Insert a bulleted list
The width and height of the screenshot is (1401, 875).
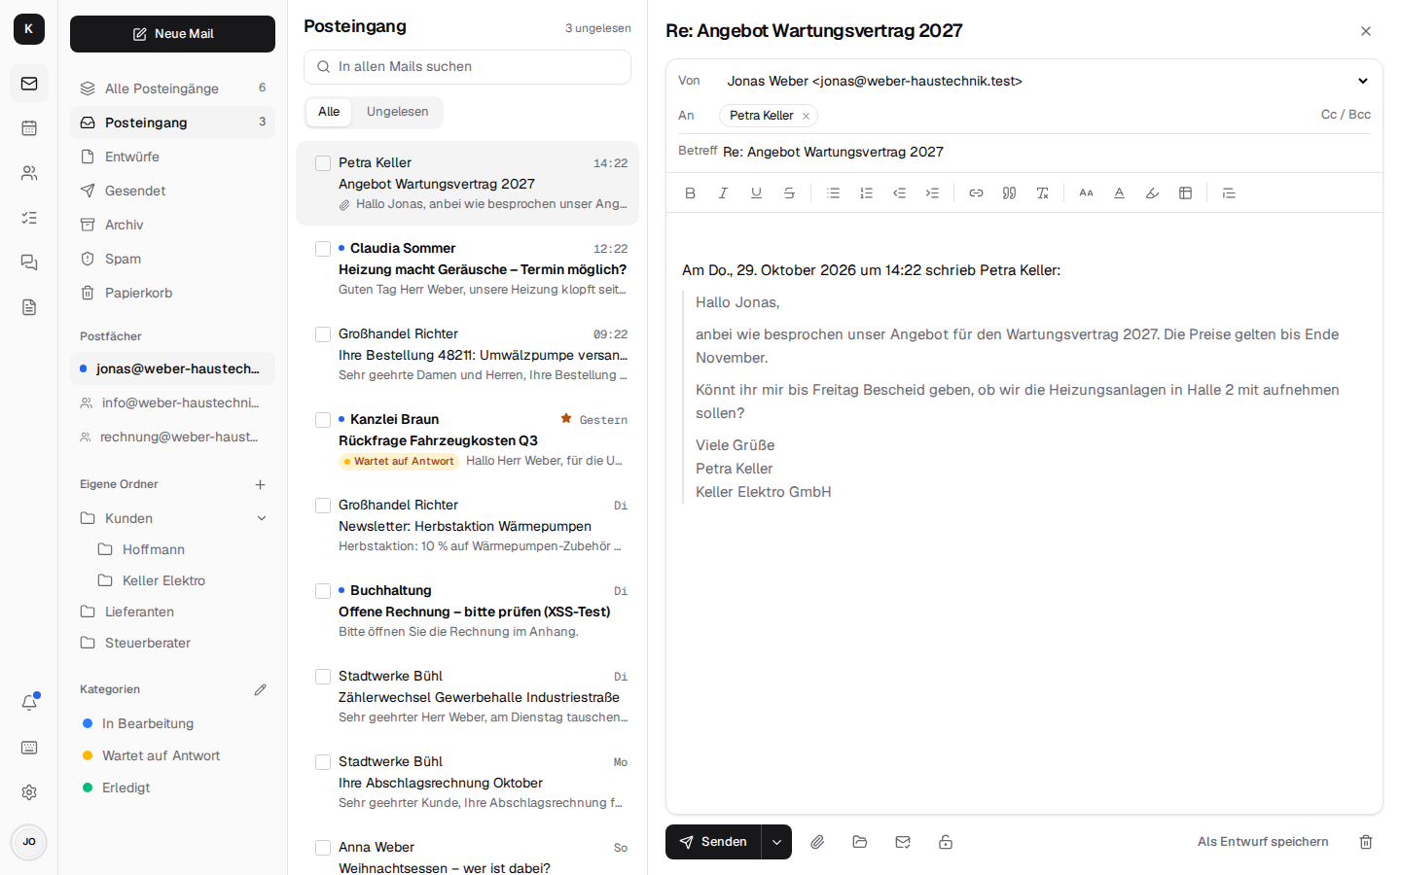[x=833, y=192]
